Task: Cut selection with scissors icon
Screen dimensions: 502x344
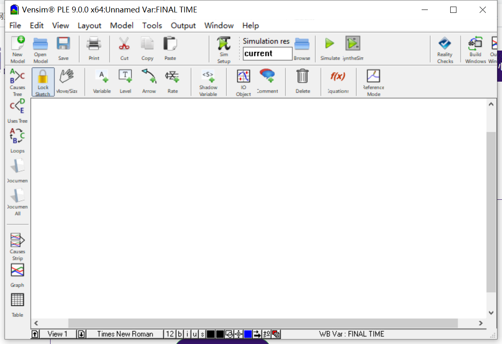Action: pos(124,48)
